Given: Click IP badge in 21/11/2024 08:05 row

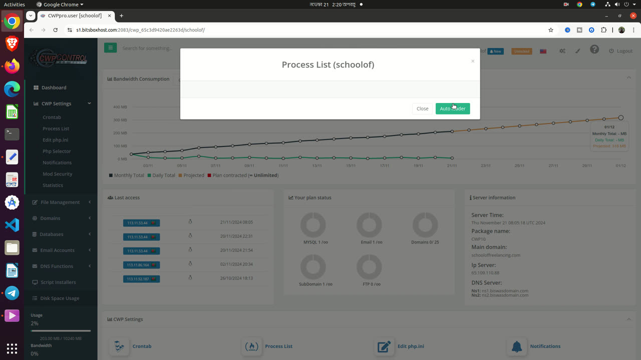Looking at the screenshot, I should (x=141, y=222).
